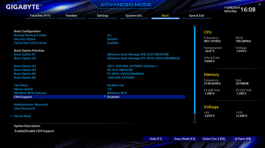Select the CSM Support row label
The image size is (265, 148).
point(23,97)
